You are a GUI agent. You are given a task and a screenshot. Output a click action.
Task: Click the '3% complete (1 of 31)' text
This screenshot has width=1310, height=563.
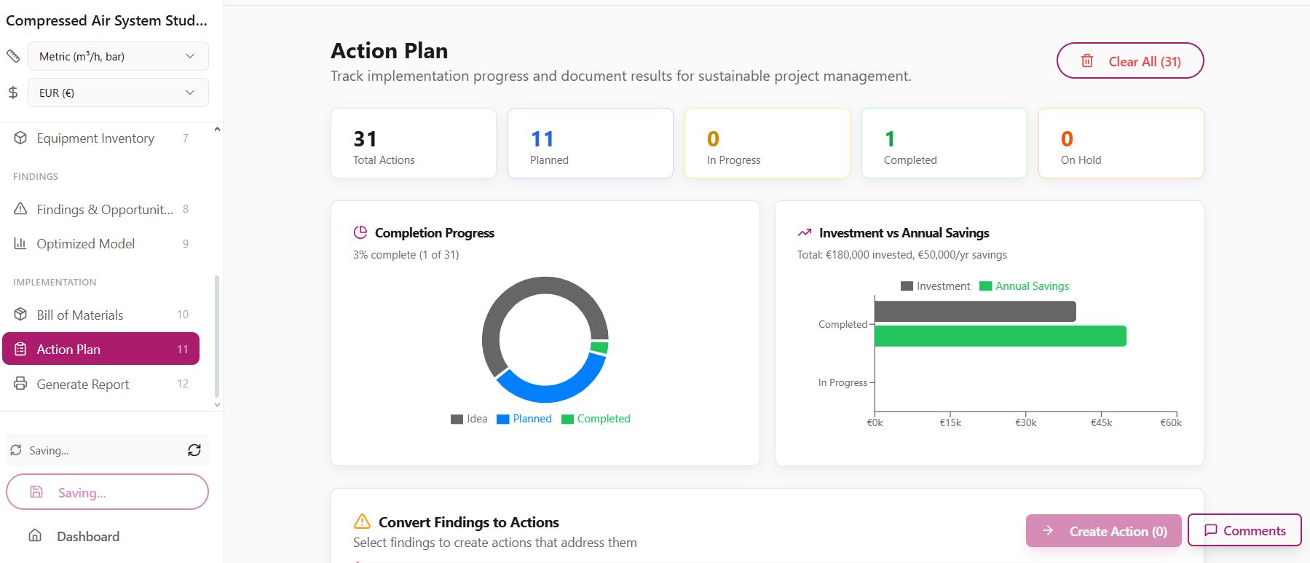pyautogui.click(x=406, y=255)
